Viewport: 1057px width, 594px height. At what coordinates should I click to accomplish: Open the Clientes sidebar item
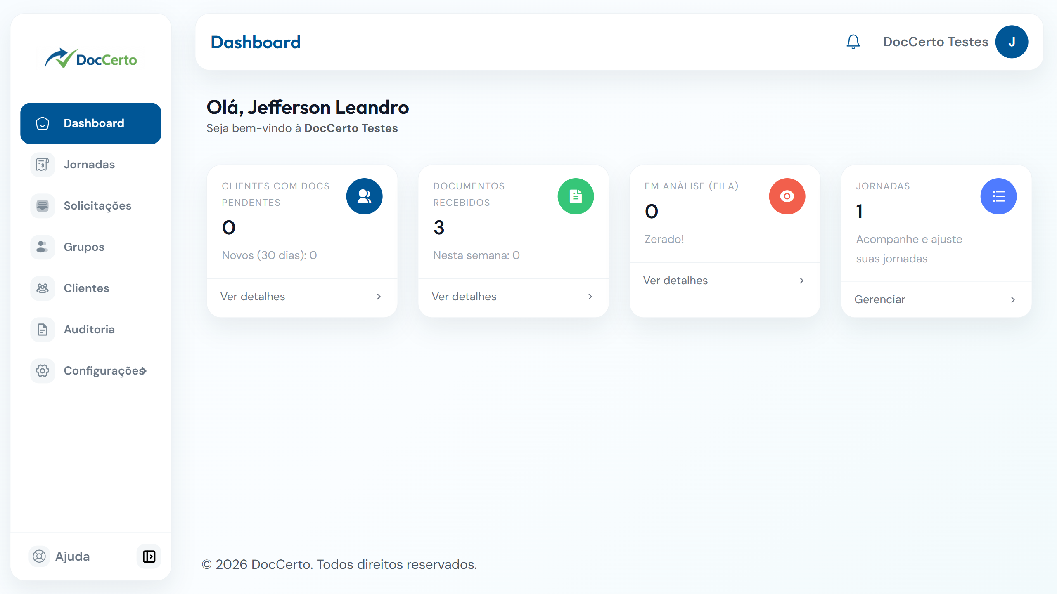[86, 288]
